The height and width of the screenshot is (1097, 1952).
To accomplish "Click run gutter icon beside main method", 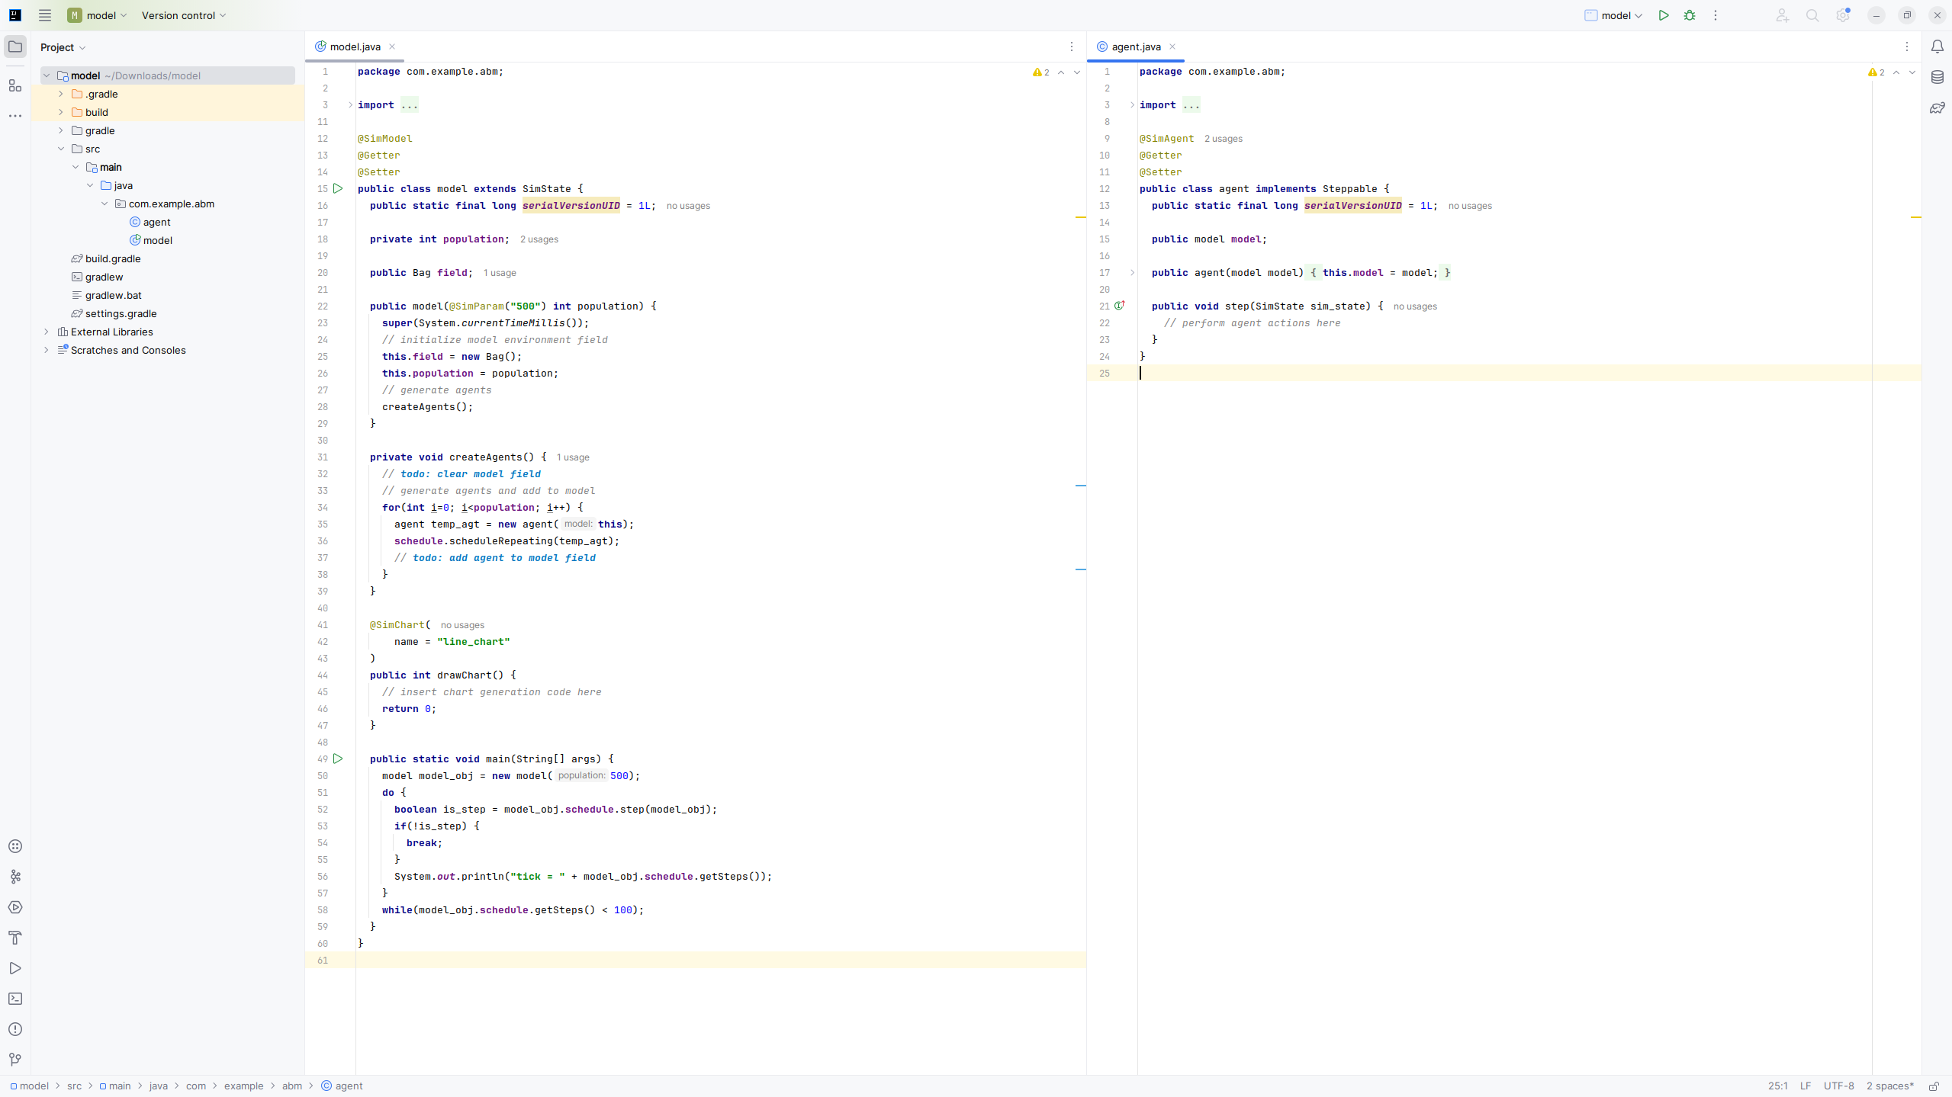I will click(338, 759).
